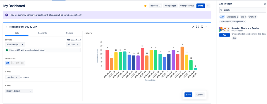Switch to the Options tab
This screenshot has width=267, height=104.
(x=70, y=33)
